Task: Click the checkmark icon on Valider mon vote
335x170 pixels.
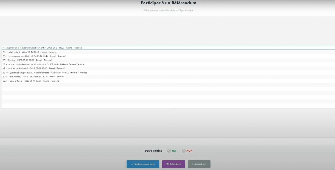Action: [133, 164]
